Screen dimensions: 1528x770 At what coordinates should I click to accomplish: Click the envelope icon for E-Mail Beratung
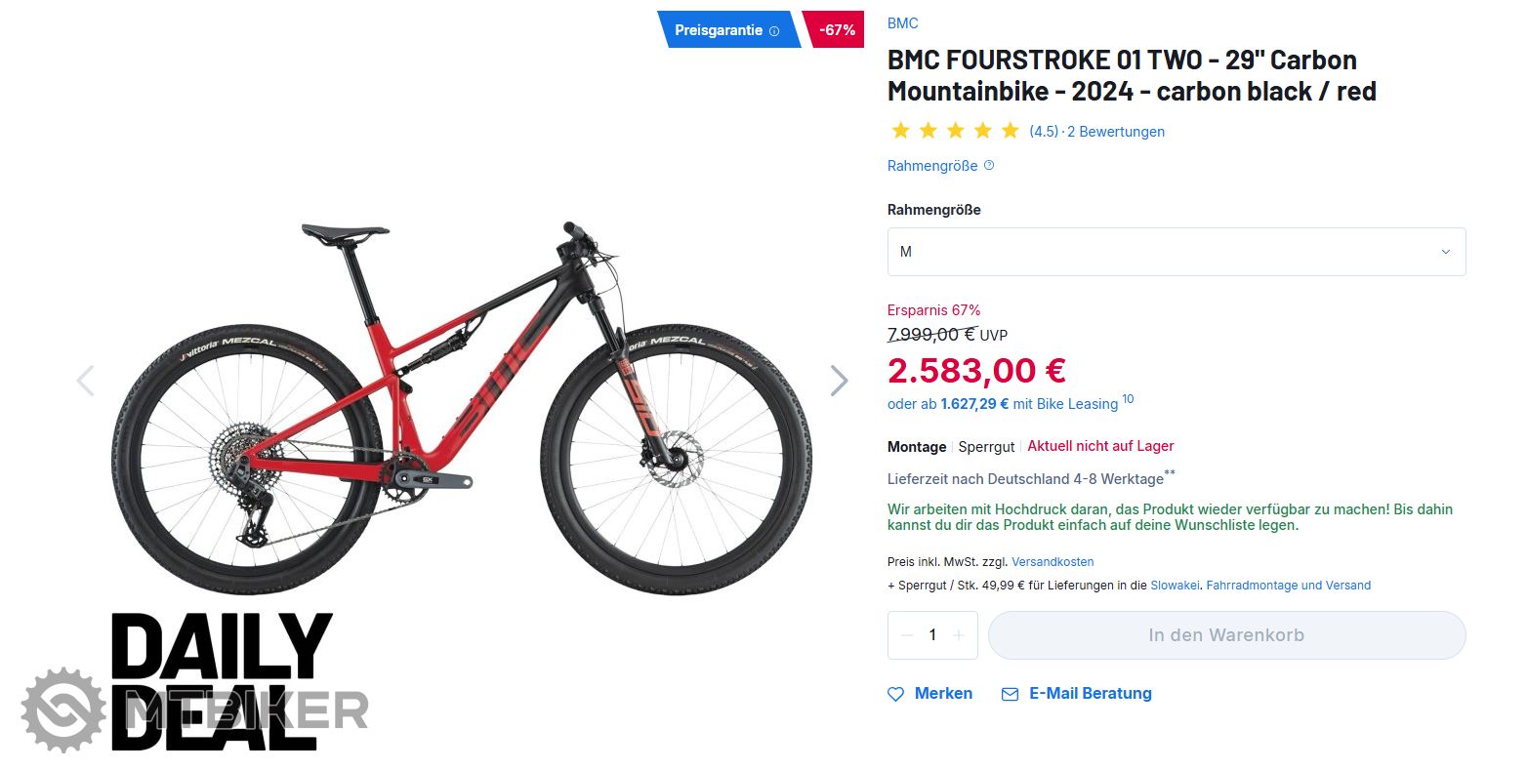(x=1010, y=694)
